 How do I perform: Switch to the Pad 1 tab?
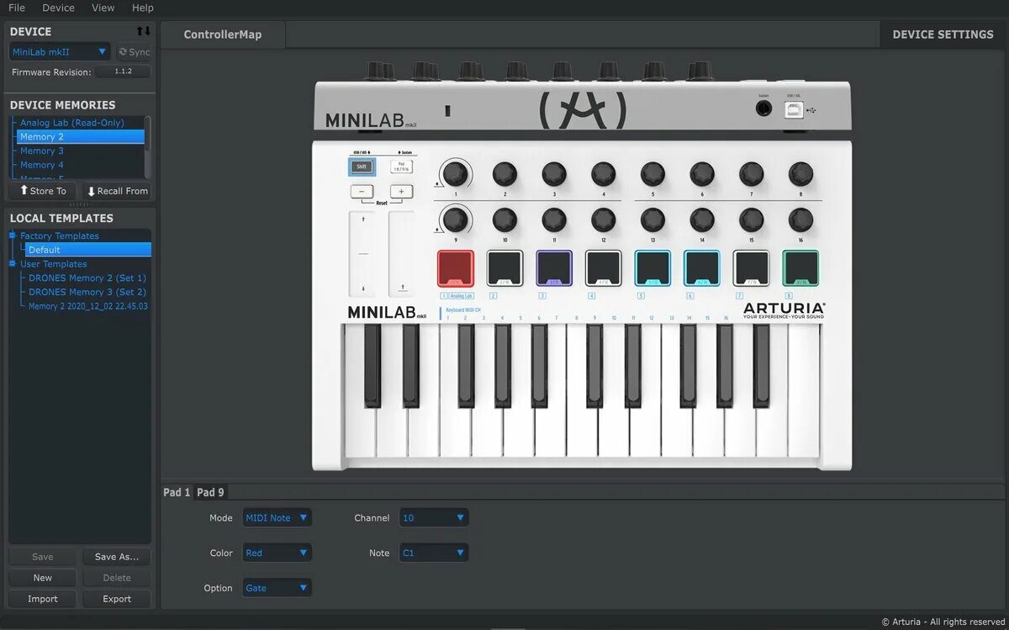pyautogui.click(x=177, y=492)
